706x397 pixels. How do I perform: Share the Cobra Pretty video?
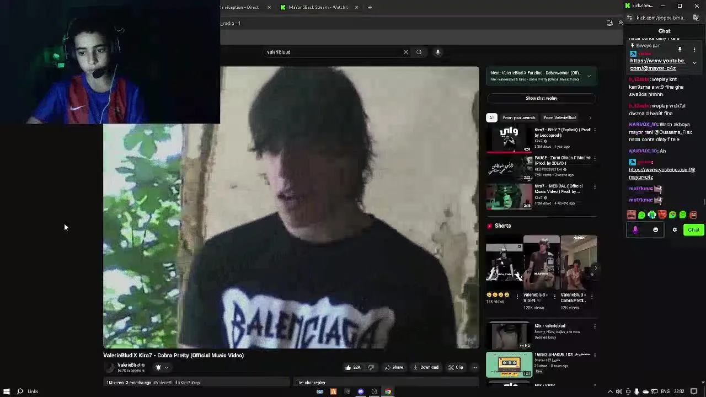click(394, 367)
